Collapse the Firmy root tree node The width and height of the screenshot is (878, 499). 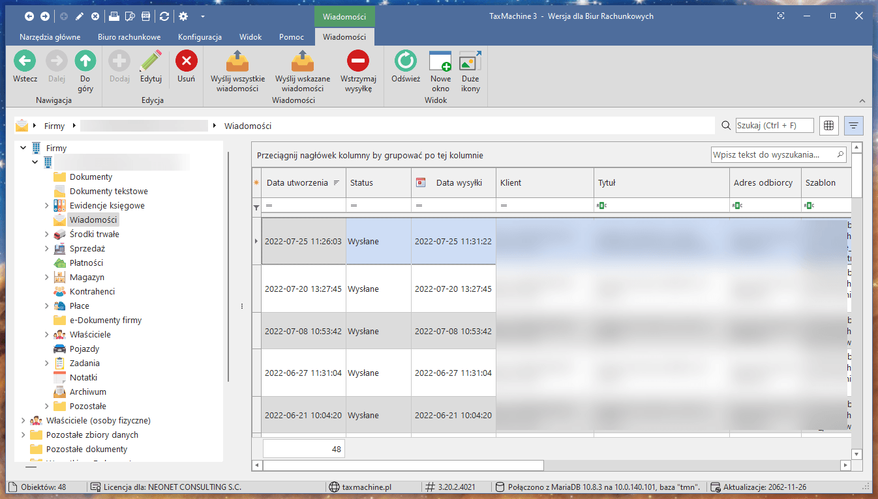(23, 149)
